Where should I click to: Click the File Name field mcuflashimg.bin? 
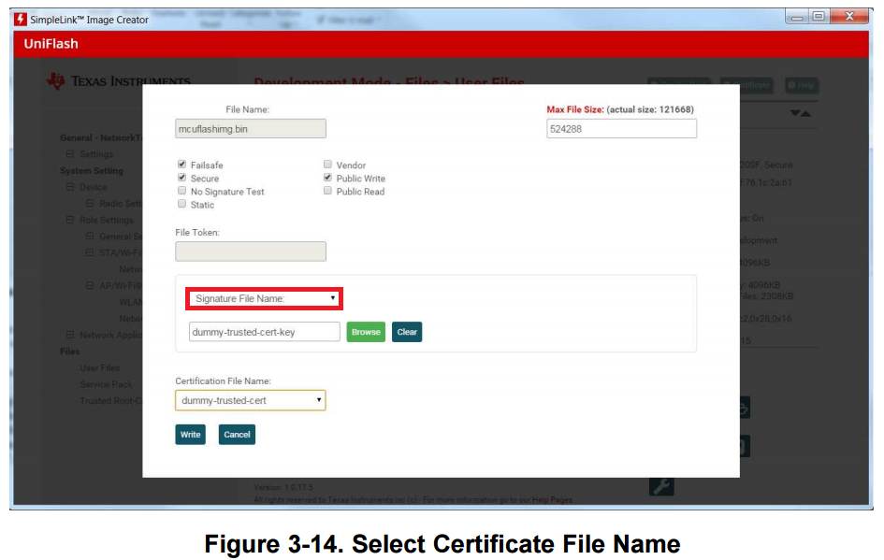tap(251, 129)
